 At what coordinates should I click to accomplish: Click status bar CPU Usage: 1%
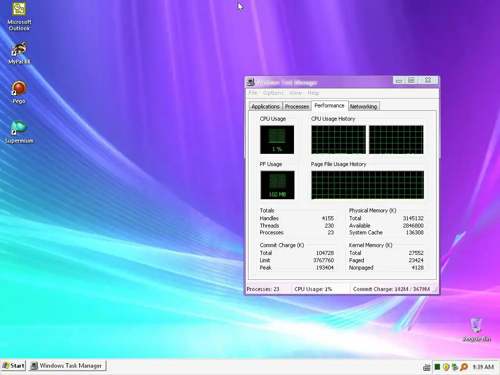[x=313, y=289]
